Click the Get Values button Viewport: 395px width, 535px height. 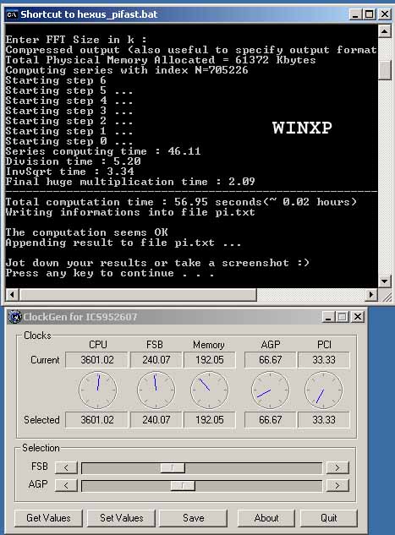48,518
